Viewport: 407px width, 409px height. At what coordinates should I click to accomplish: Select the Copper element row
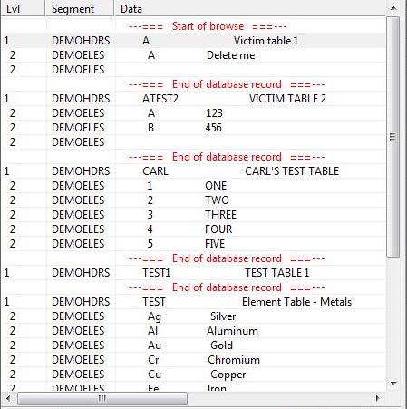(x=193, y=375)
